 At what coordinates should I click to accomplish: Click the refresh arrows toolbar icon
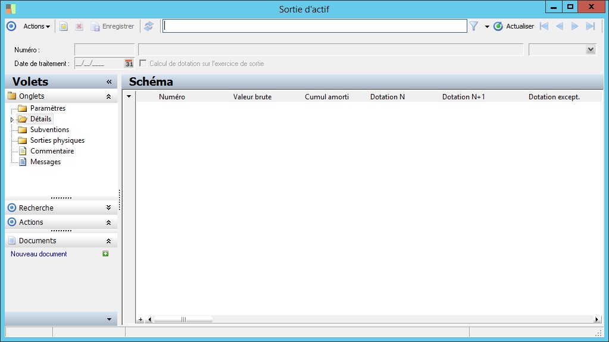click(149, 26)
